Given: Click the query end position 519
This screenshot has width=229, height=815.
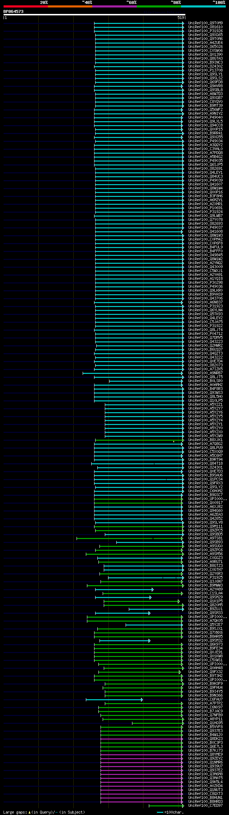Looking at the screenshot, I should 180,18.
